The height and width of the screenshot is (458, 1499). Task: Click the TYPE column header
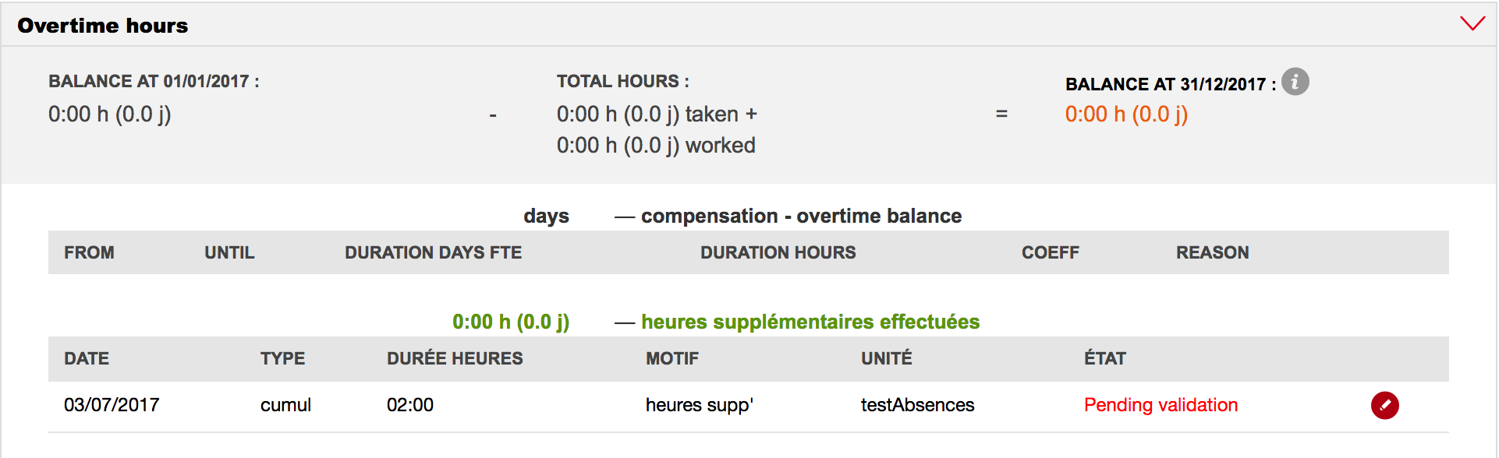282,358
